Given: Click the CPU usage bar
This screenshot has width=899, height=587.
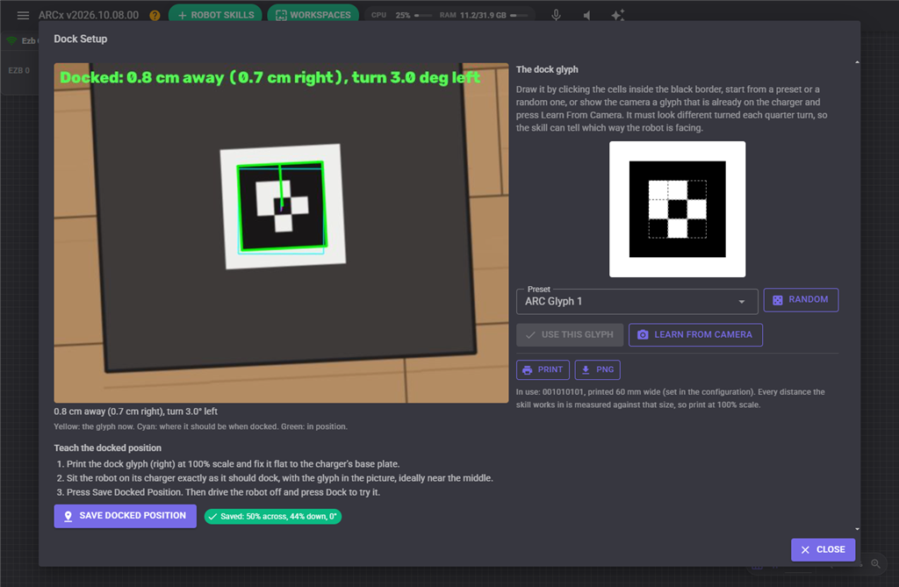Looking at the screenshot, I should click(423, 16).
